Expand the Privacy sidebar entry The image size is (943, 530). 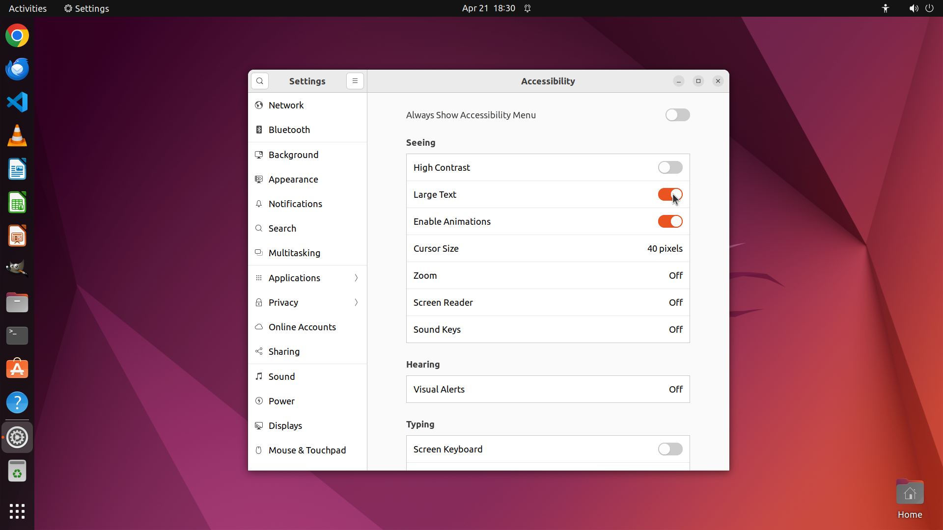[307, 302]
